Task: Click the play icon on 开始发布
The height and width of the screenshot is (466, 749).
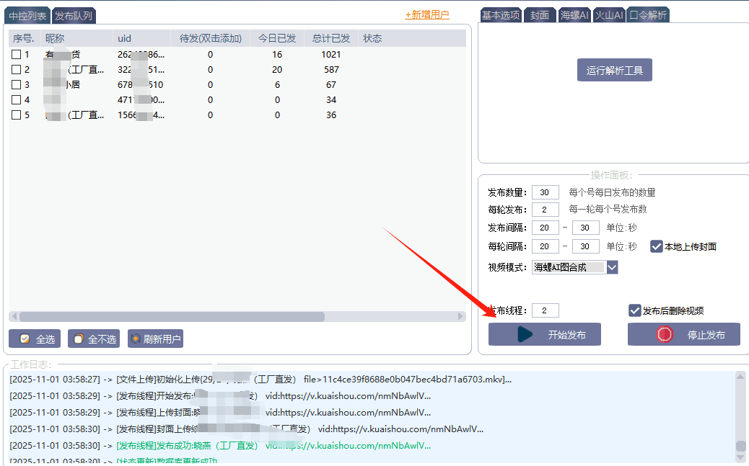Action: click(525, 335)
